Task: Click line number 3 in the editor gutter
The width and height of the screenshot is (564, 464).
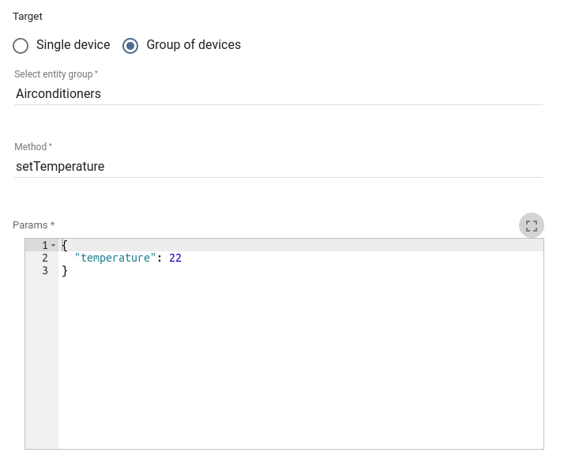Action: point(45,270)
